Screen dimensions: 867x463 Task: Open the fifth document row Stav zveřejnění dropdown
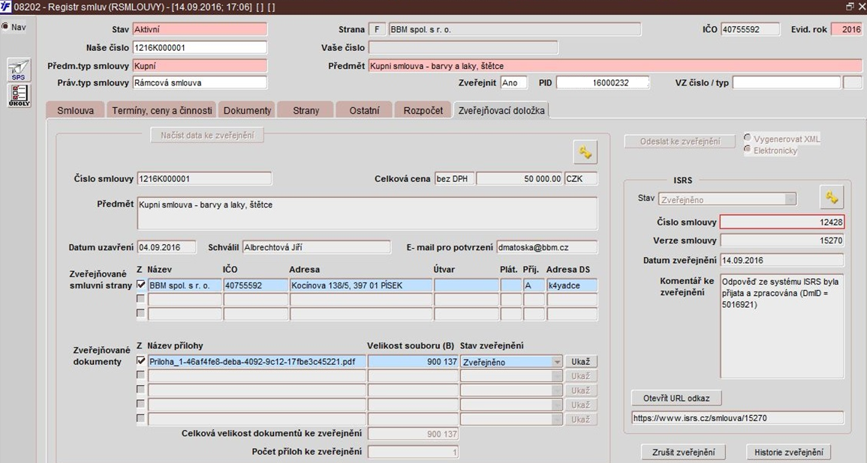pos(557,420)
